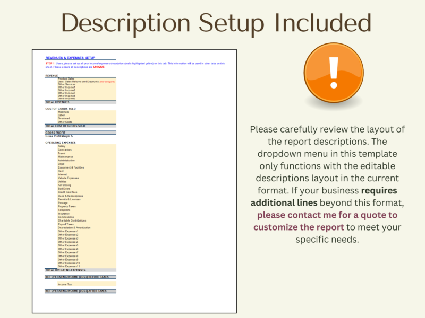Click the 'customize the report' highlighted text
Image resolution: width=425 pixels, height=318 pixels.
point(299,227)
